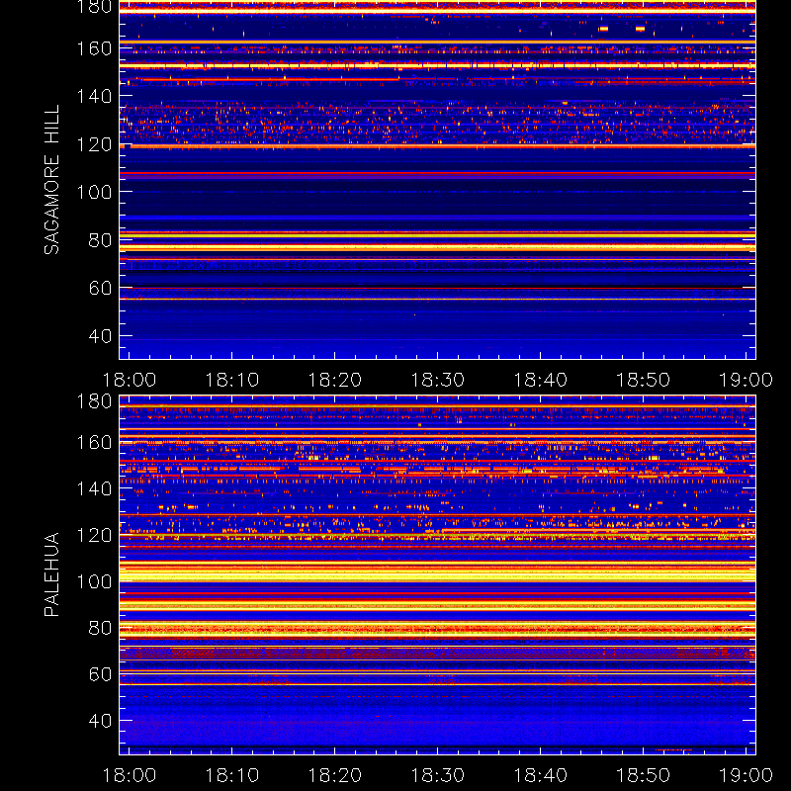
Task: Select the 80 label on Palehua axis
Action: (x=100, y=628)
